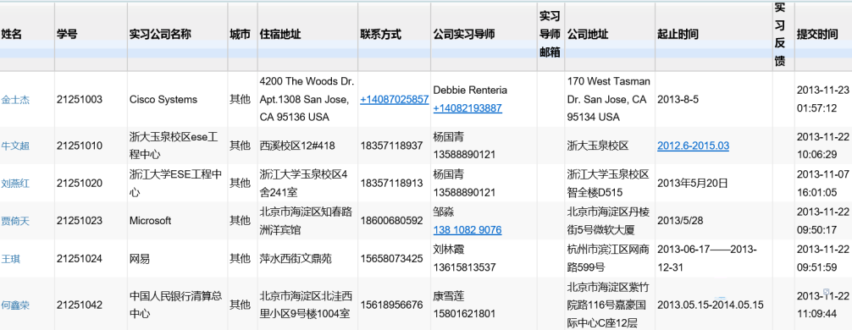Select student ID cell 21251024
Viewport: 852px width, 330px height.
coord(80,259)
